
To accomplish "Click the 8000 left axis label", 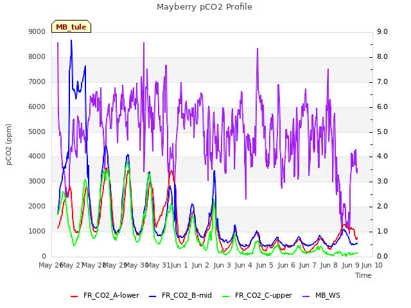I will point(37,57).
